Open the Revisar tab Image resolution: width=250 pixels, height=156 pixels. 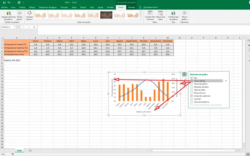[83, 7]
